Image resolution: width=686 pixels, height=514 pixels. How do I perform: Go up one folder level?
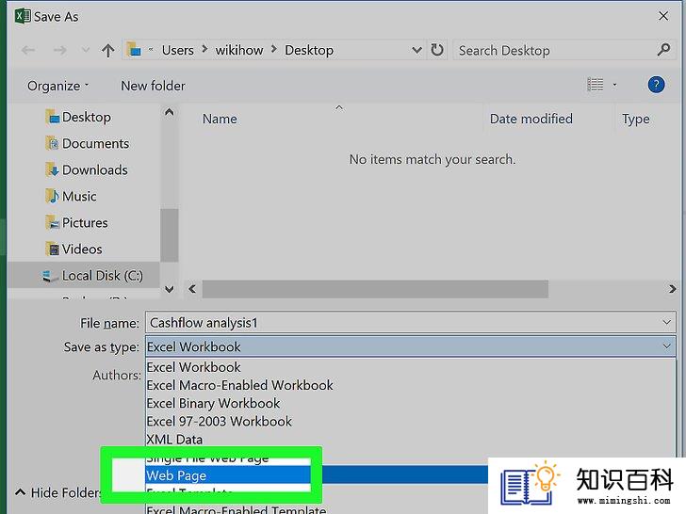tap(107, 50)
